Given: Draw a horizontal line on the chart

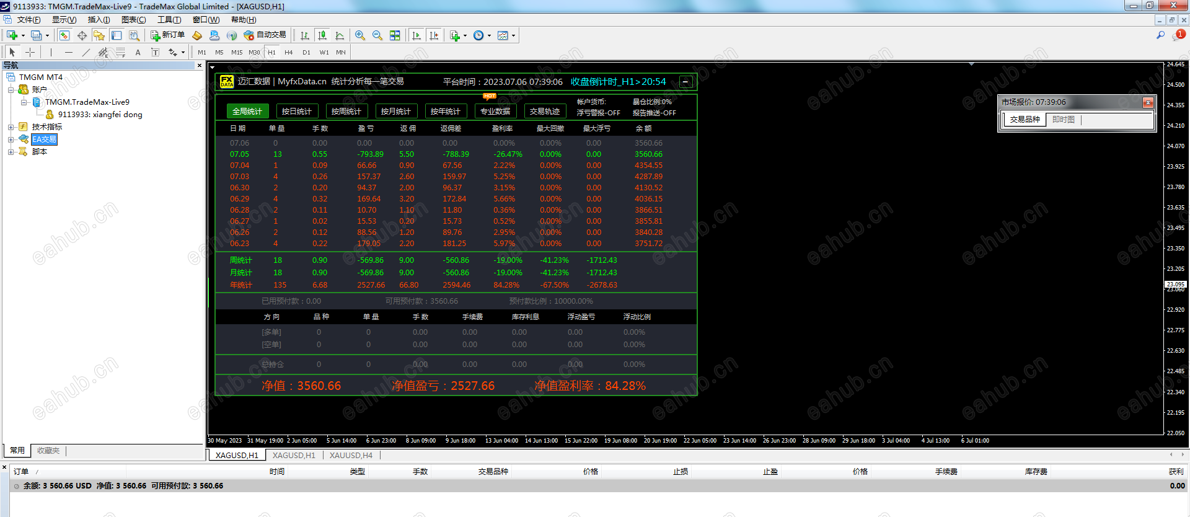Looking at the screenshot, I should point(68,52).
